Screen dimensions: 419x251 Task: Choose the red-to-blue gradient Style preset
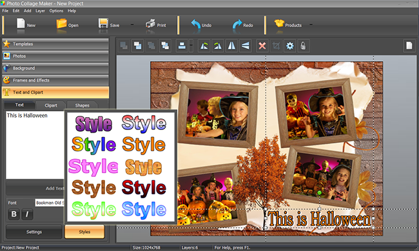click(144, 124)
